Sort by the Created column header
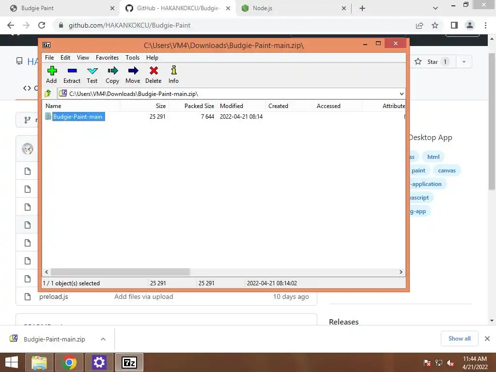 (x=289, y=106)
